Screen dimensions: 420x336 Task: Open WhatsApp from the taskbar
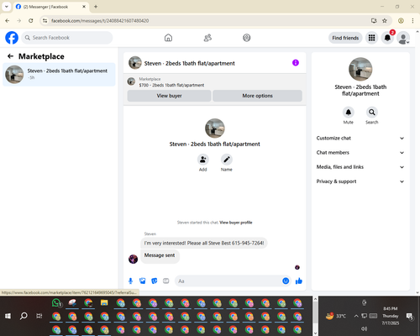coord(56,303)
